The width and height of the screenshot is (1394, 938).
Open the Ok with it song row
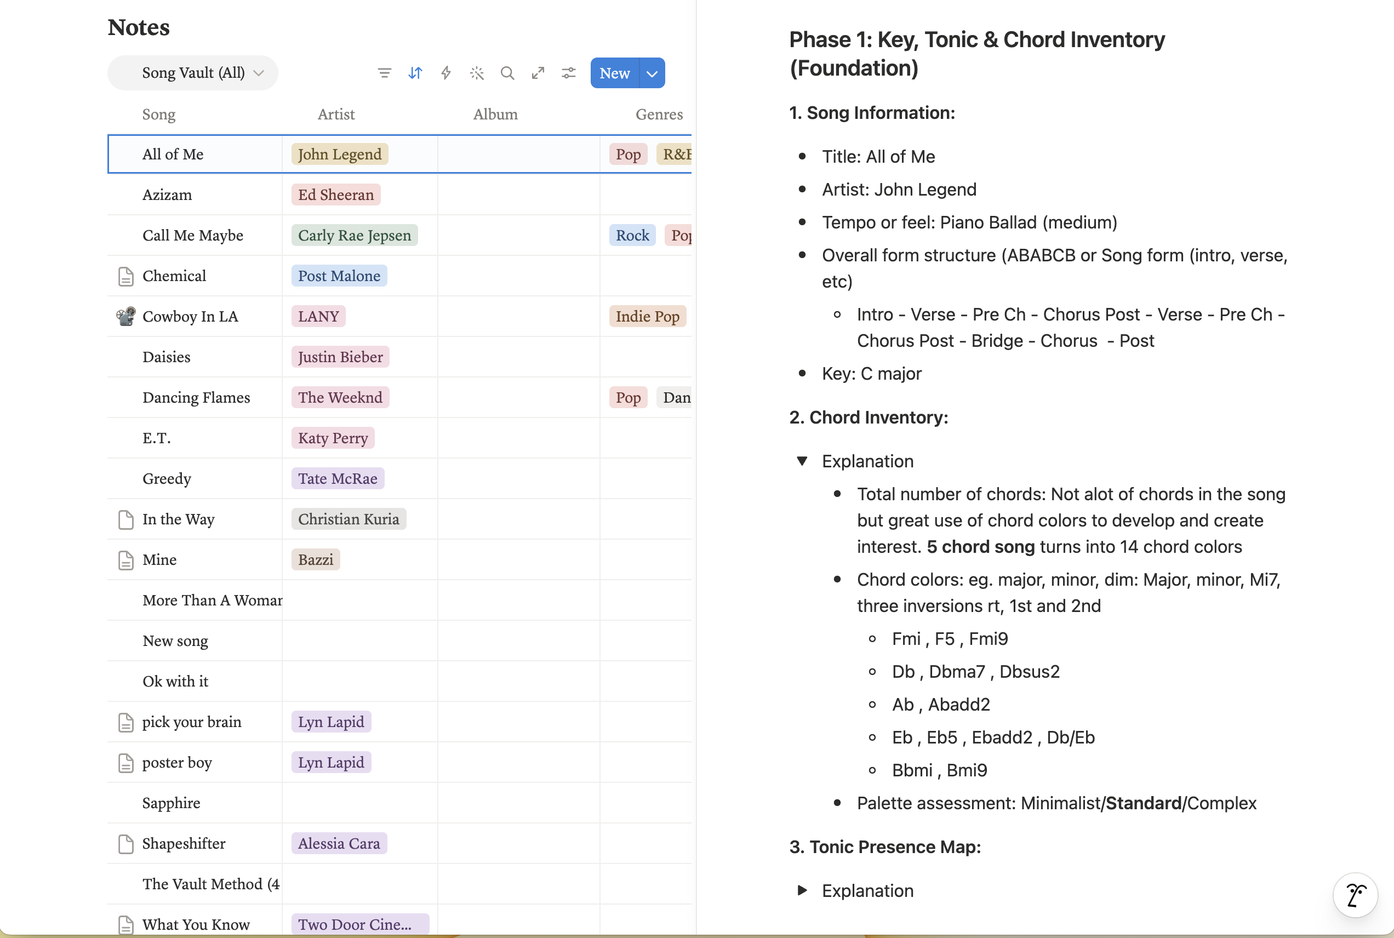point(175,682)
